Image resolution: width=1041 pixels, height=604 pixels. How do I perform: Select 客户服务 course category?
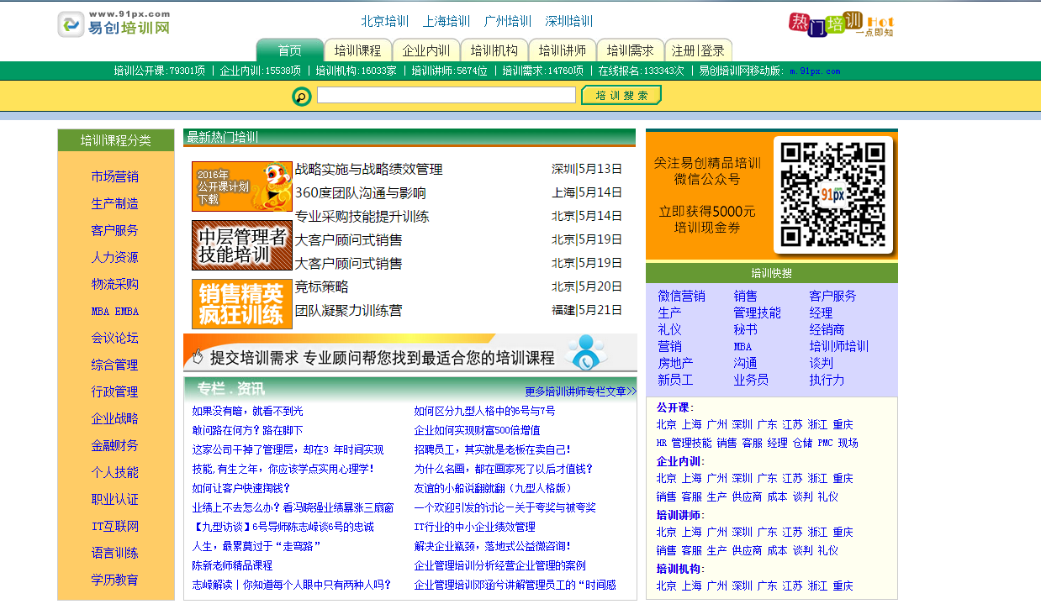coord(115,230)
